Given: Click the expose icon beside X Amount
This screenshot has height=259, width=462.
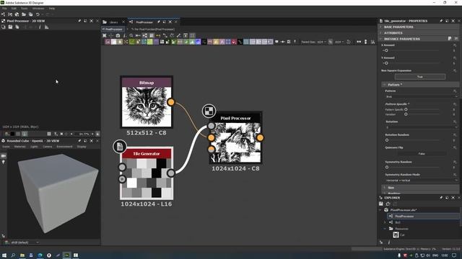Looking at the screenshot, I should click(455, 45).
